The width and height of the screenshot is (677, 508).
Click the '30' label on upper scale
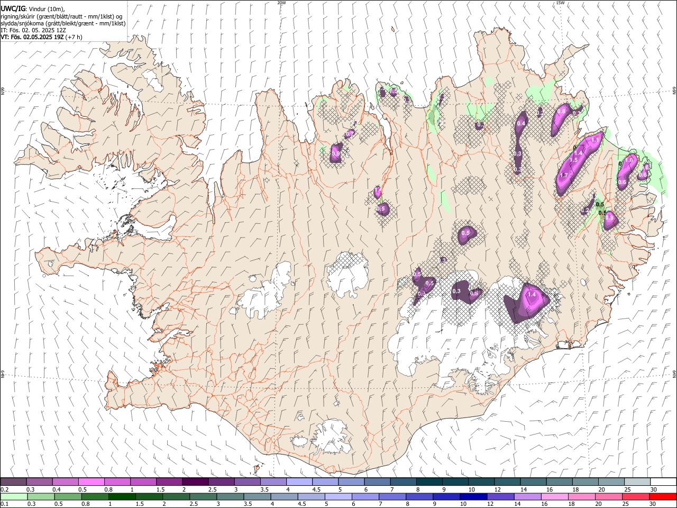654,489
